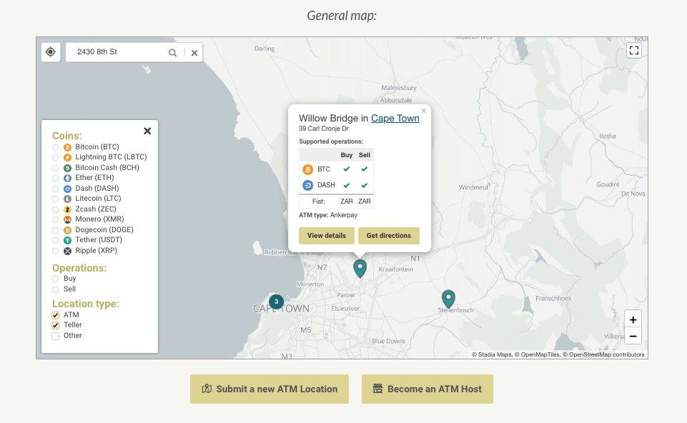Click the Ether coin icon

[x=67, y=178]
